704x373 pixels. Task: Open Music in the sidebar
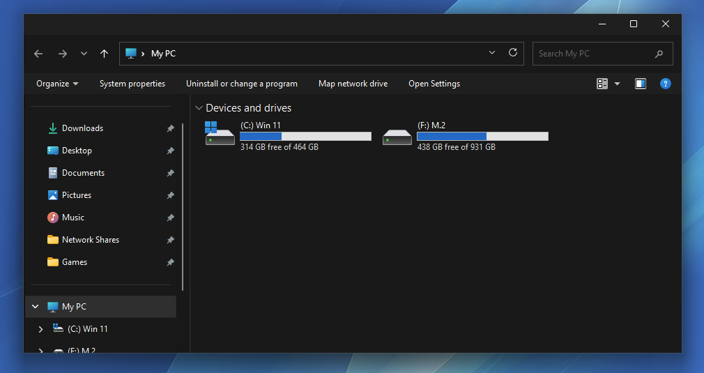click(72, 218)
